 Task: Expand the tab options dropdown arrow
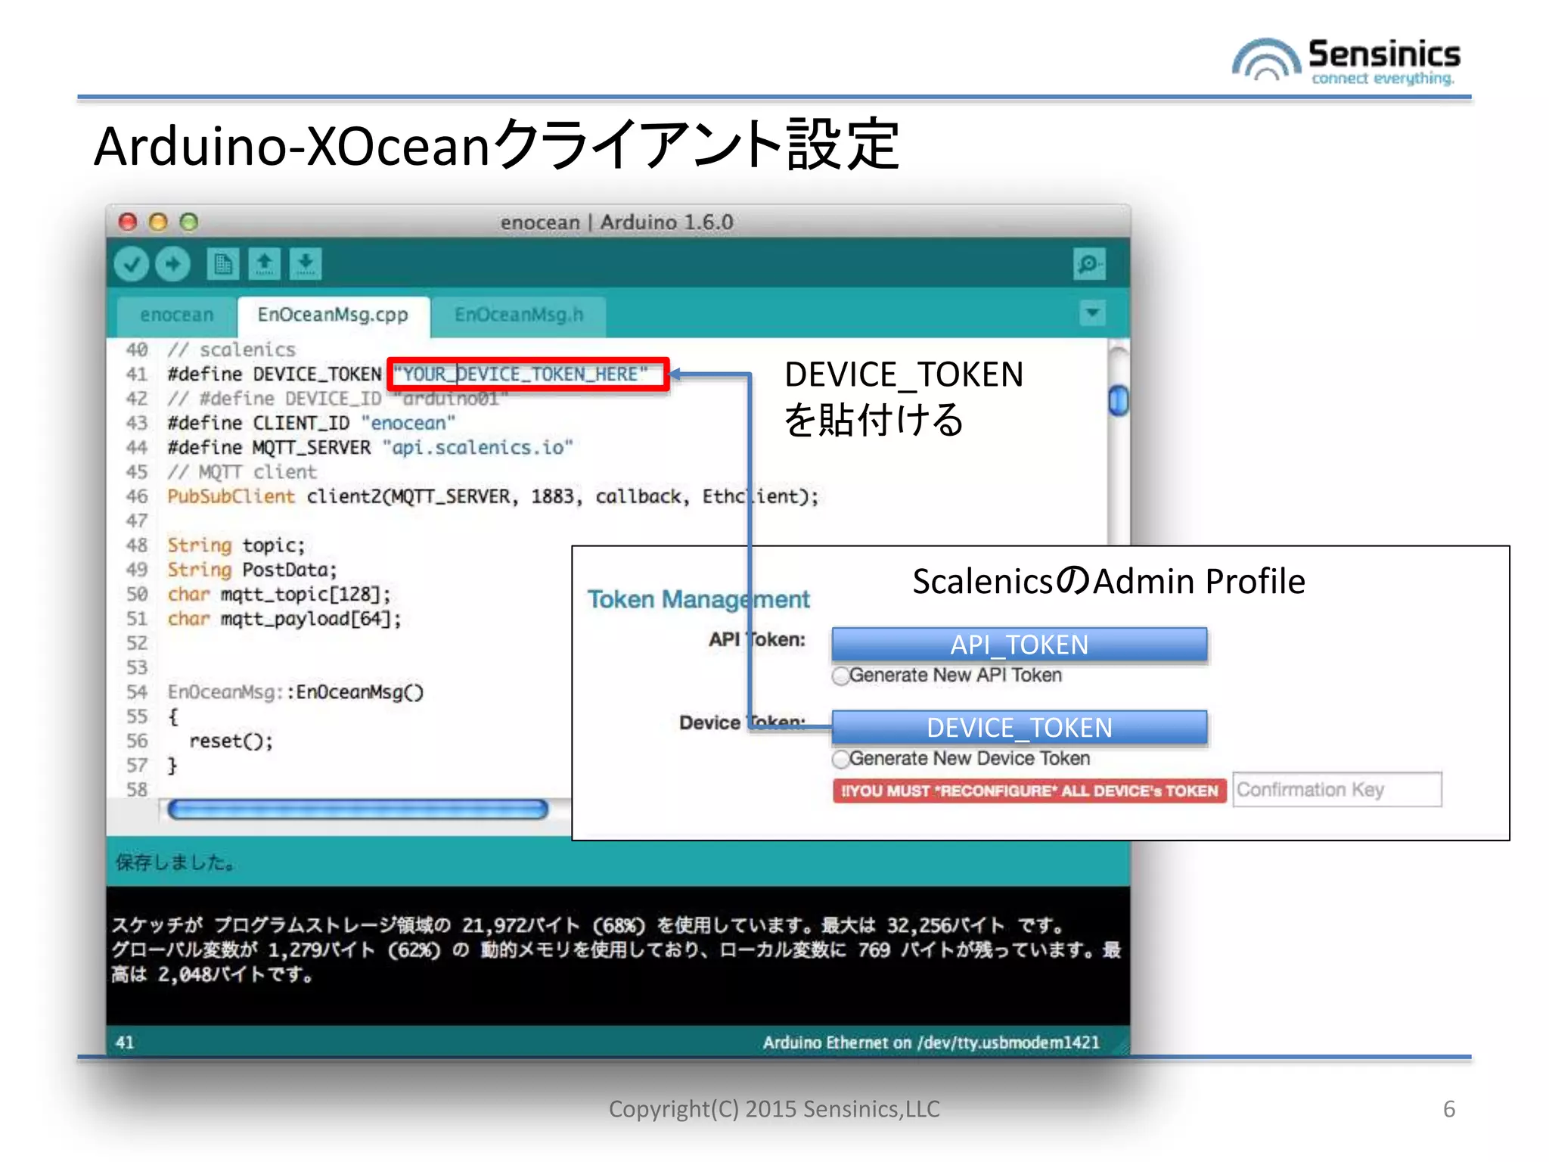click(1092, 312)
